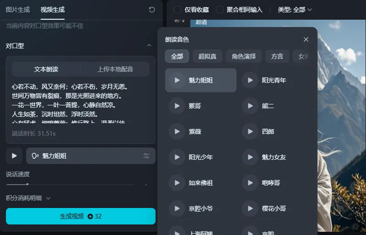This screenshot has height=235, width=366.
Task: Switch to the 视频生成 tab
Action: (53, 10)
